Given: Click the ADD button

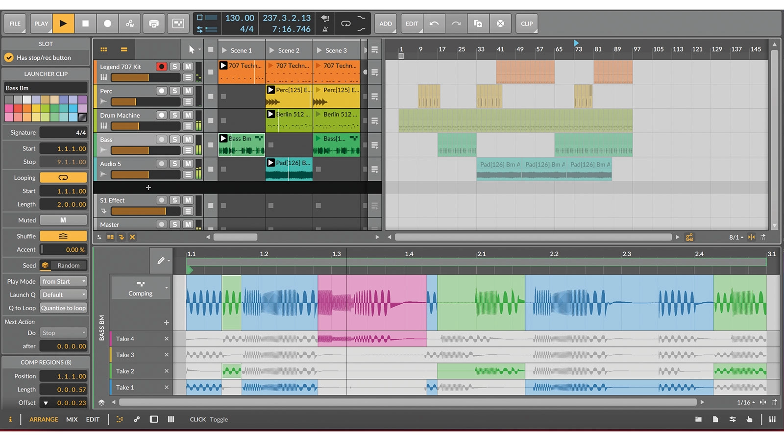Looking at the screenshot, I should (x=386, y=24).
